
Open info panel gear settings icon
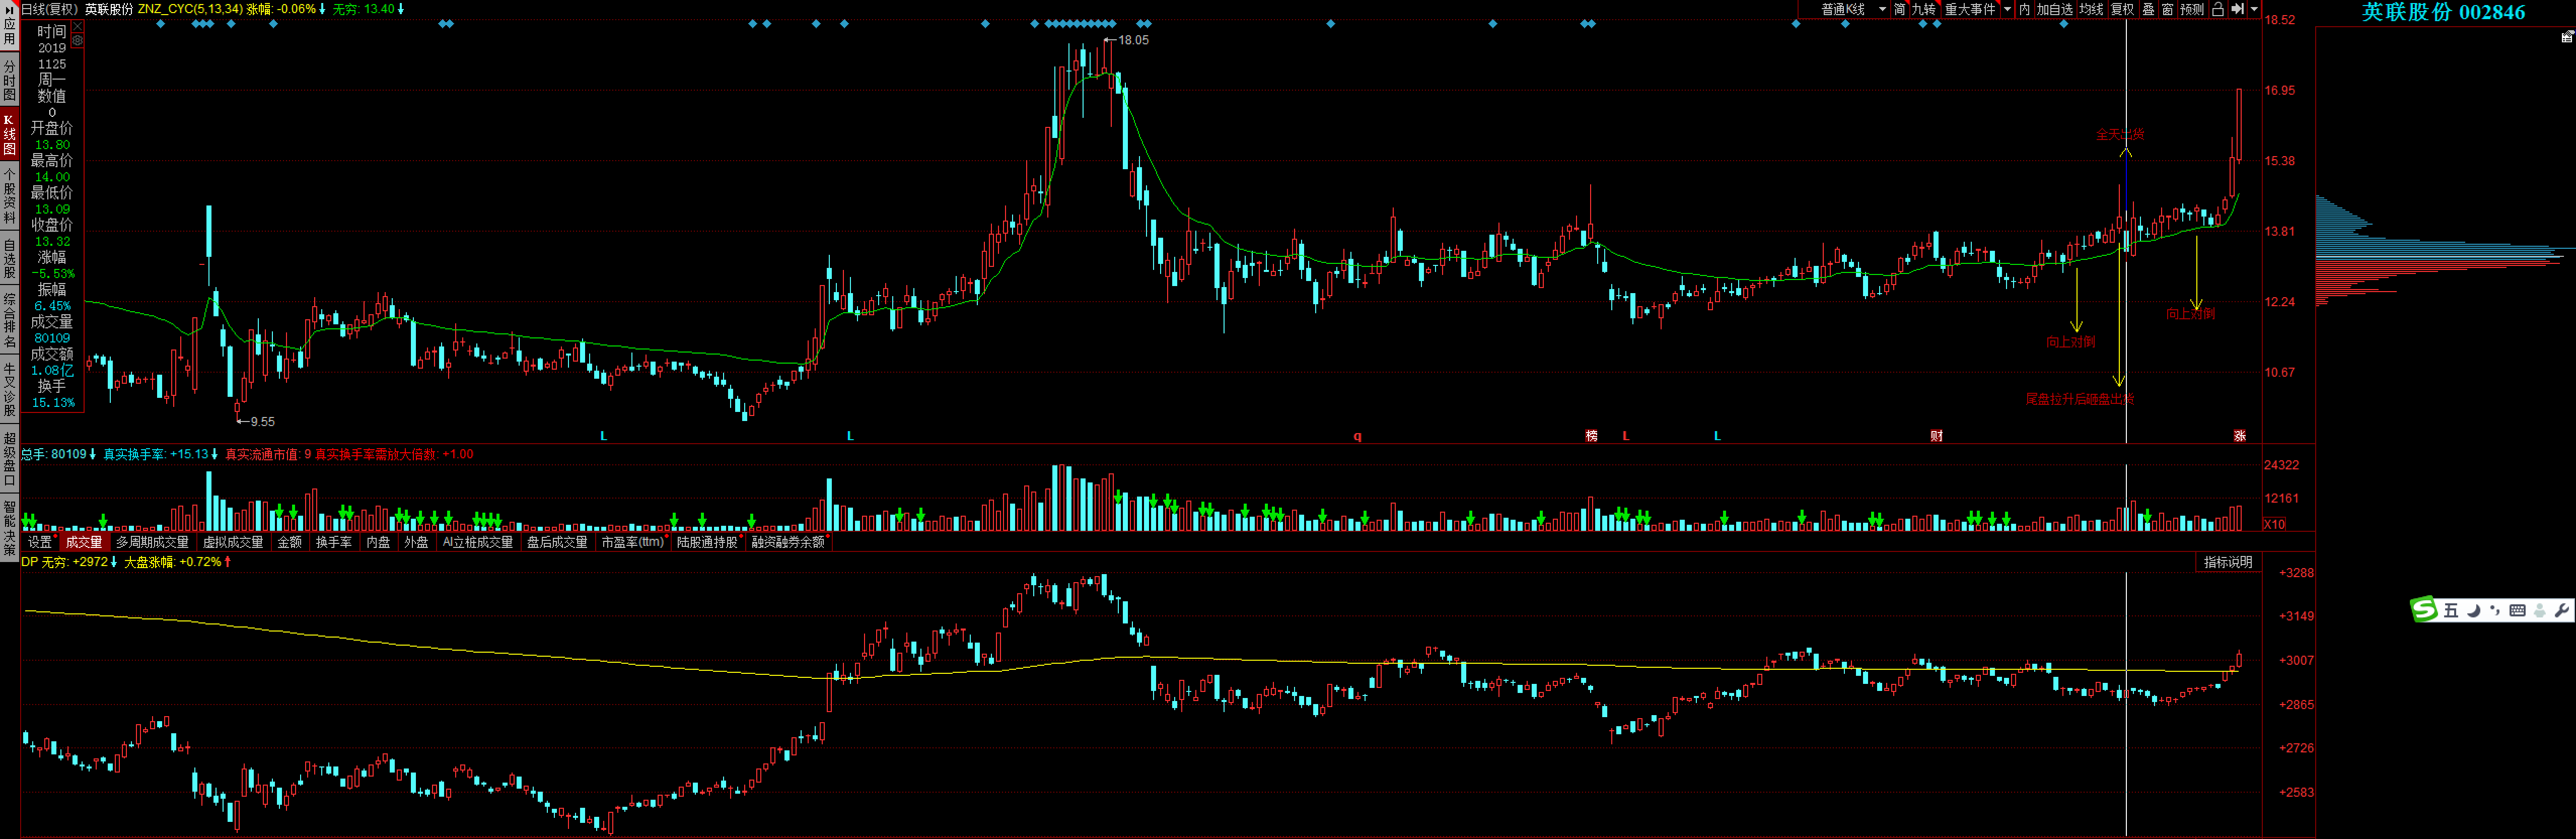pos(78,41)
